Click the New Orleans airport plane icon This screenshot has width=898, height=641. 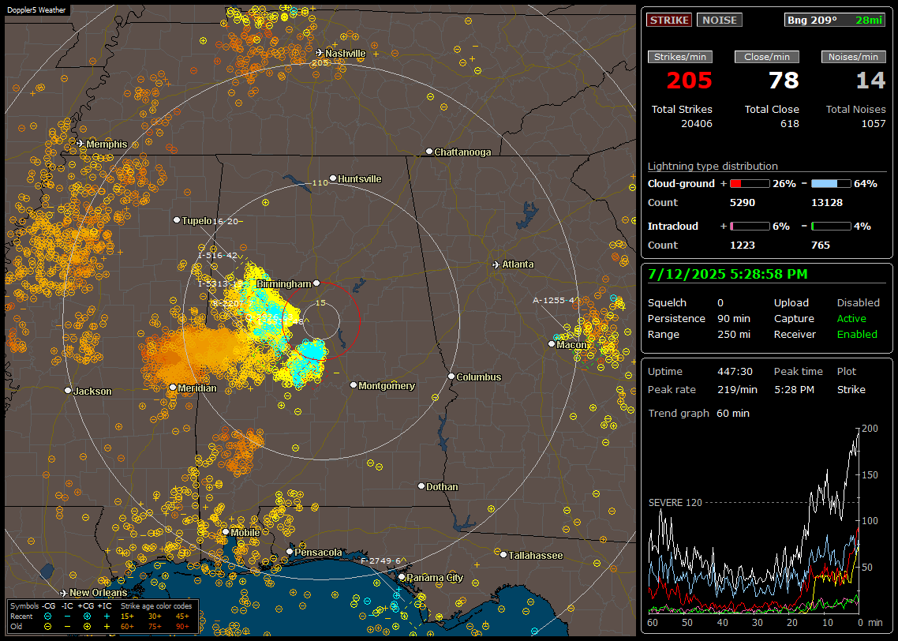tap(64, 593)
